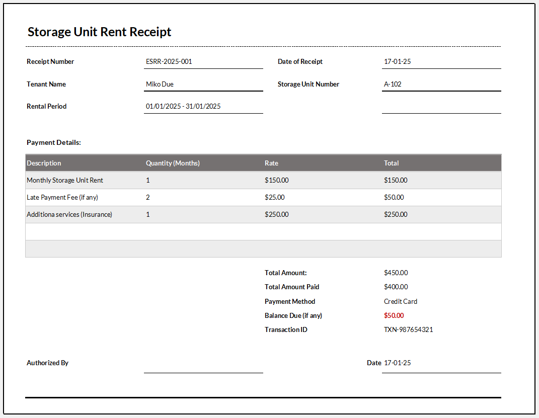Select the Late Payment Fee row

tap(64, 197)
